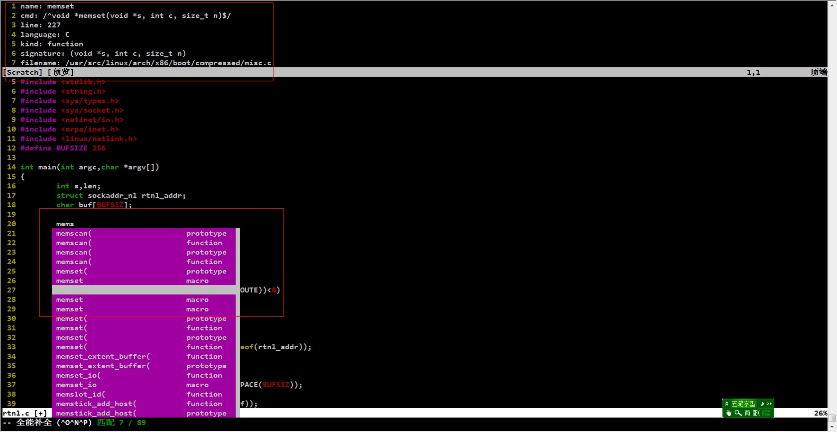The image size is (837, 432).
Task: Click the 'name: memset' preview line
Action: click(x=47, y=6)
